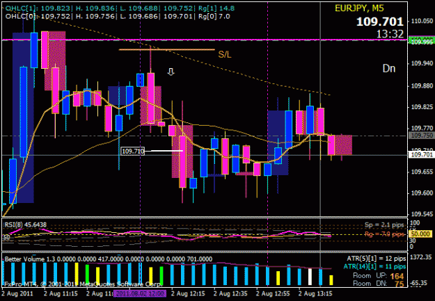Click the ATR(5)[1] = 12 pips text
Screen dimensions: 435x301
(376, 259)
